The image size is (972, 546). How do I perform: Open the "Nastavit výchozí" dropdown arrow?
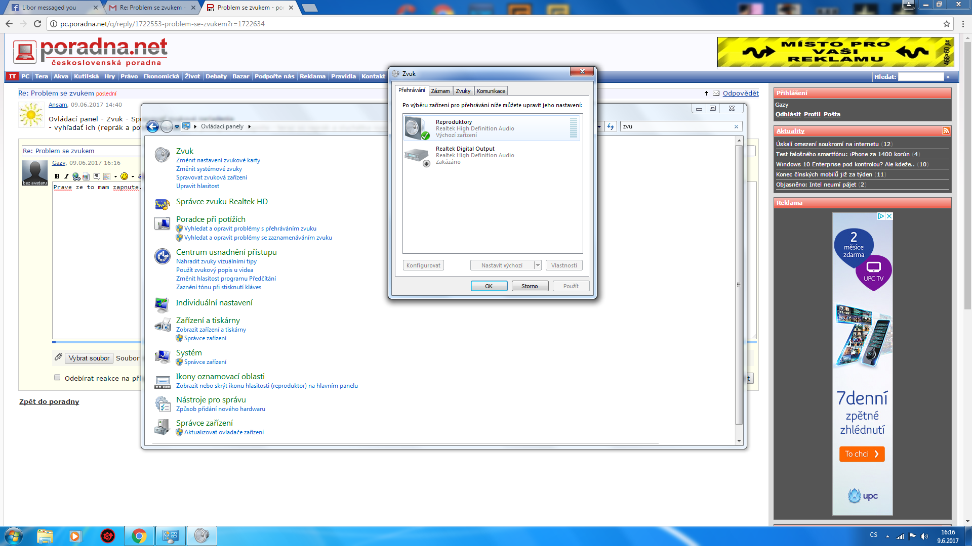tap(538, 265)
